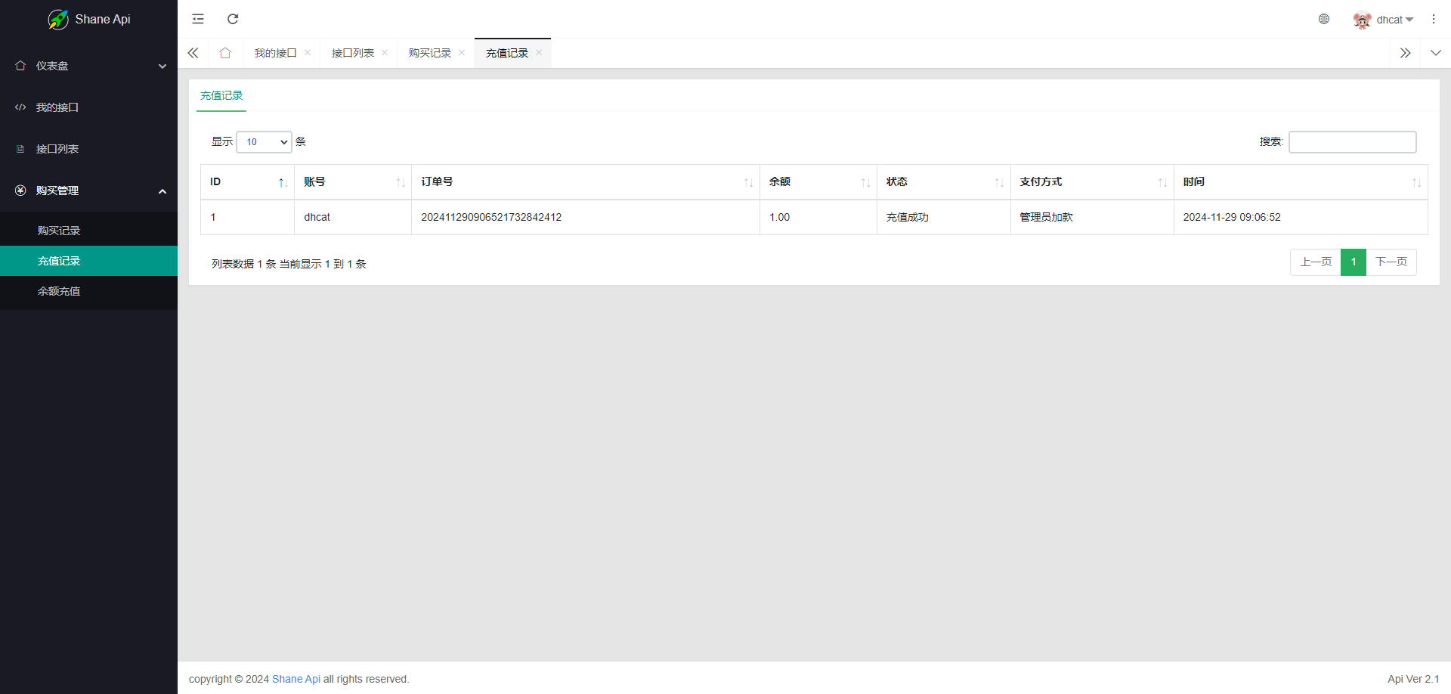Open the rows-per-page dropdown showing 10
1451x694 pixels.
coord(265,142)
